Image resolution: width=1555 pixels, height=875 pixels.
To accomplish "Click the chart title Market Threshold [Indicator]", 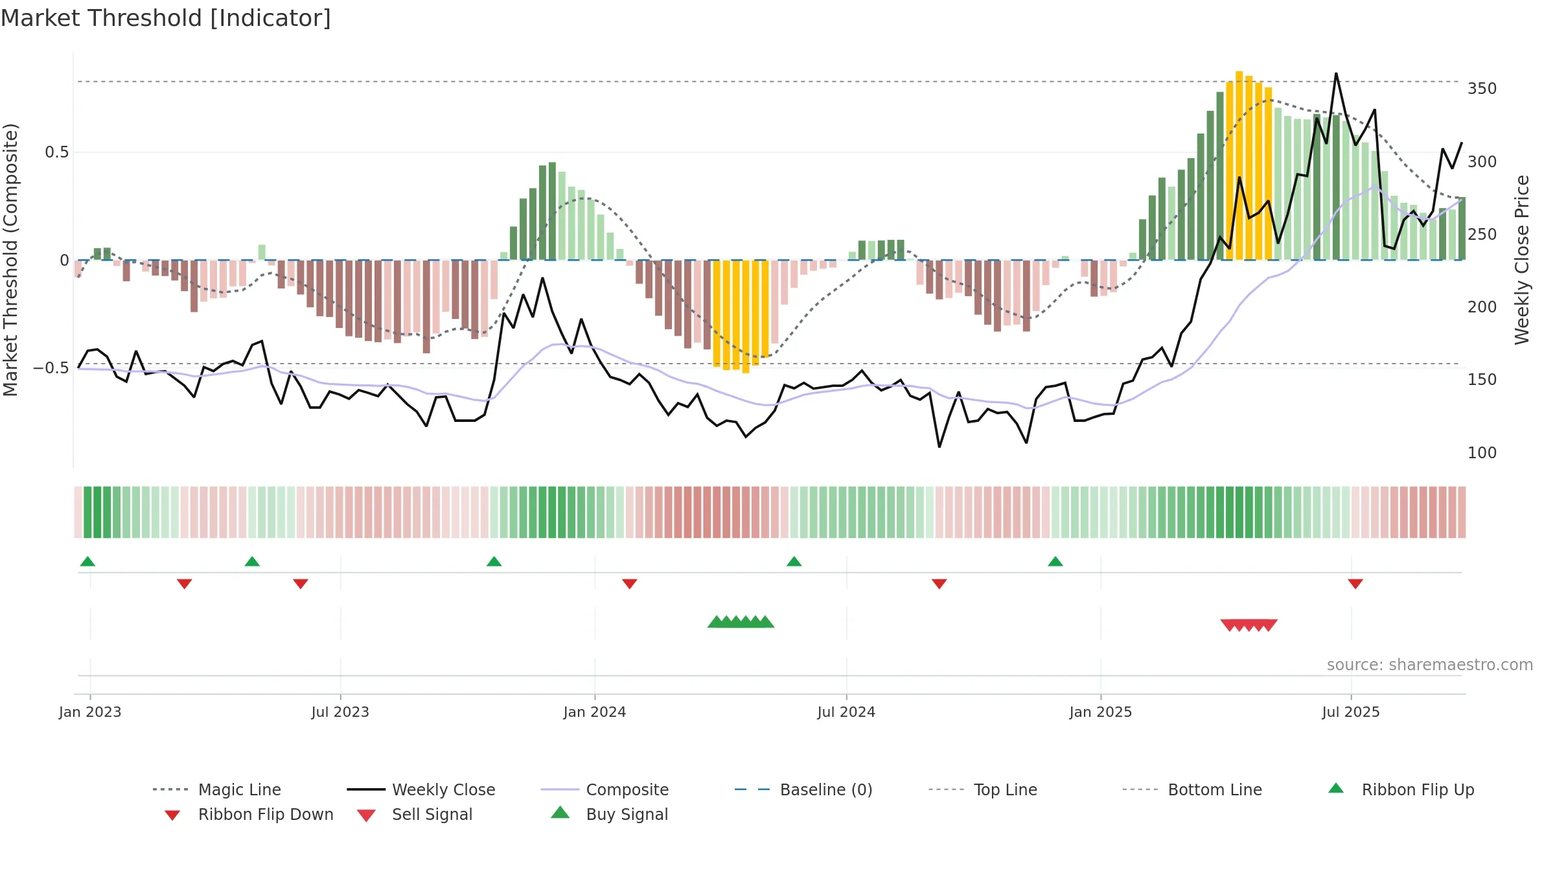I will 166,18.
